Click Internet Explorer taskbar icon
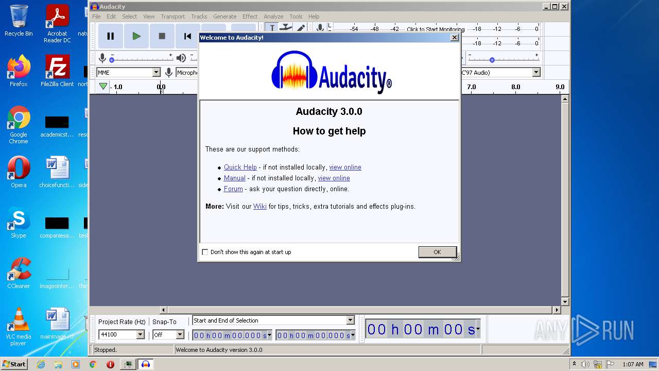 (41, 364)
